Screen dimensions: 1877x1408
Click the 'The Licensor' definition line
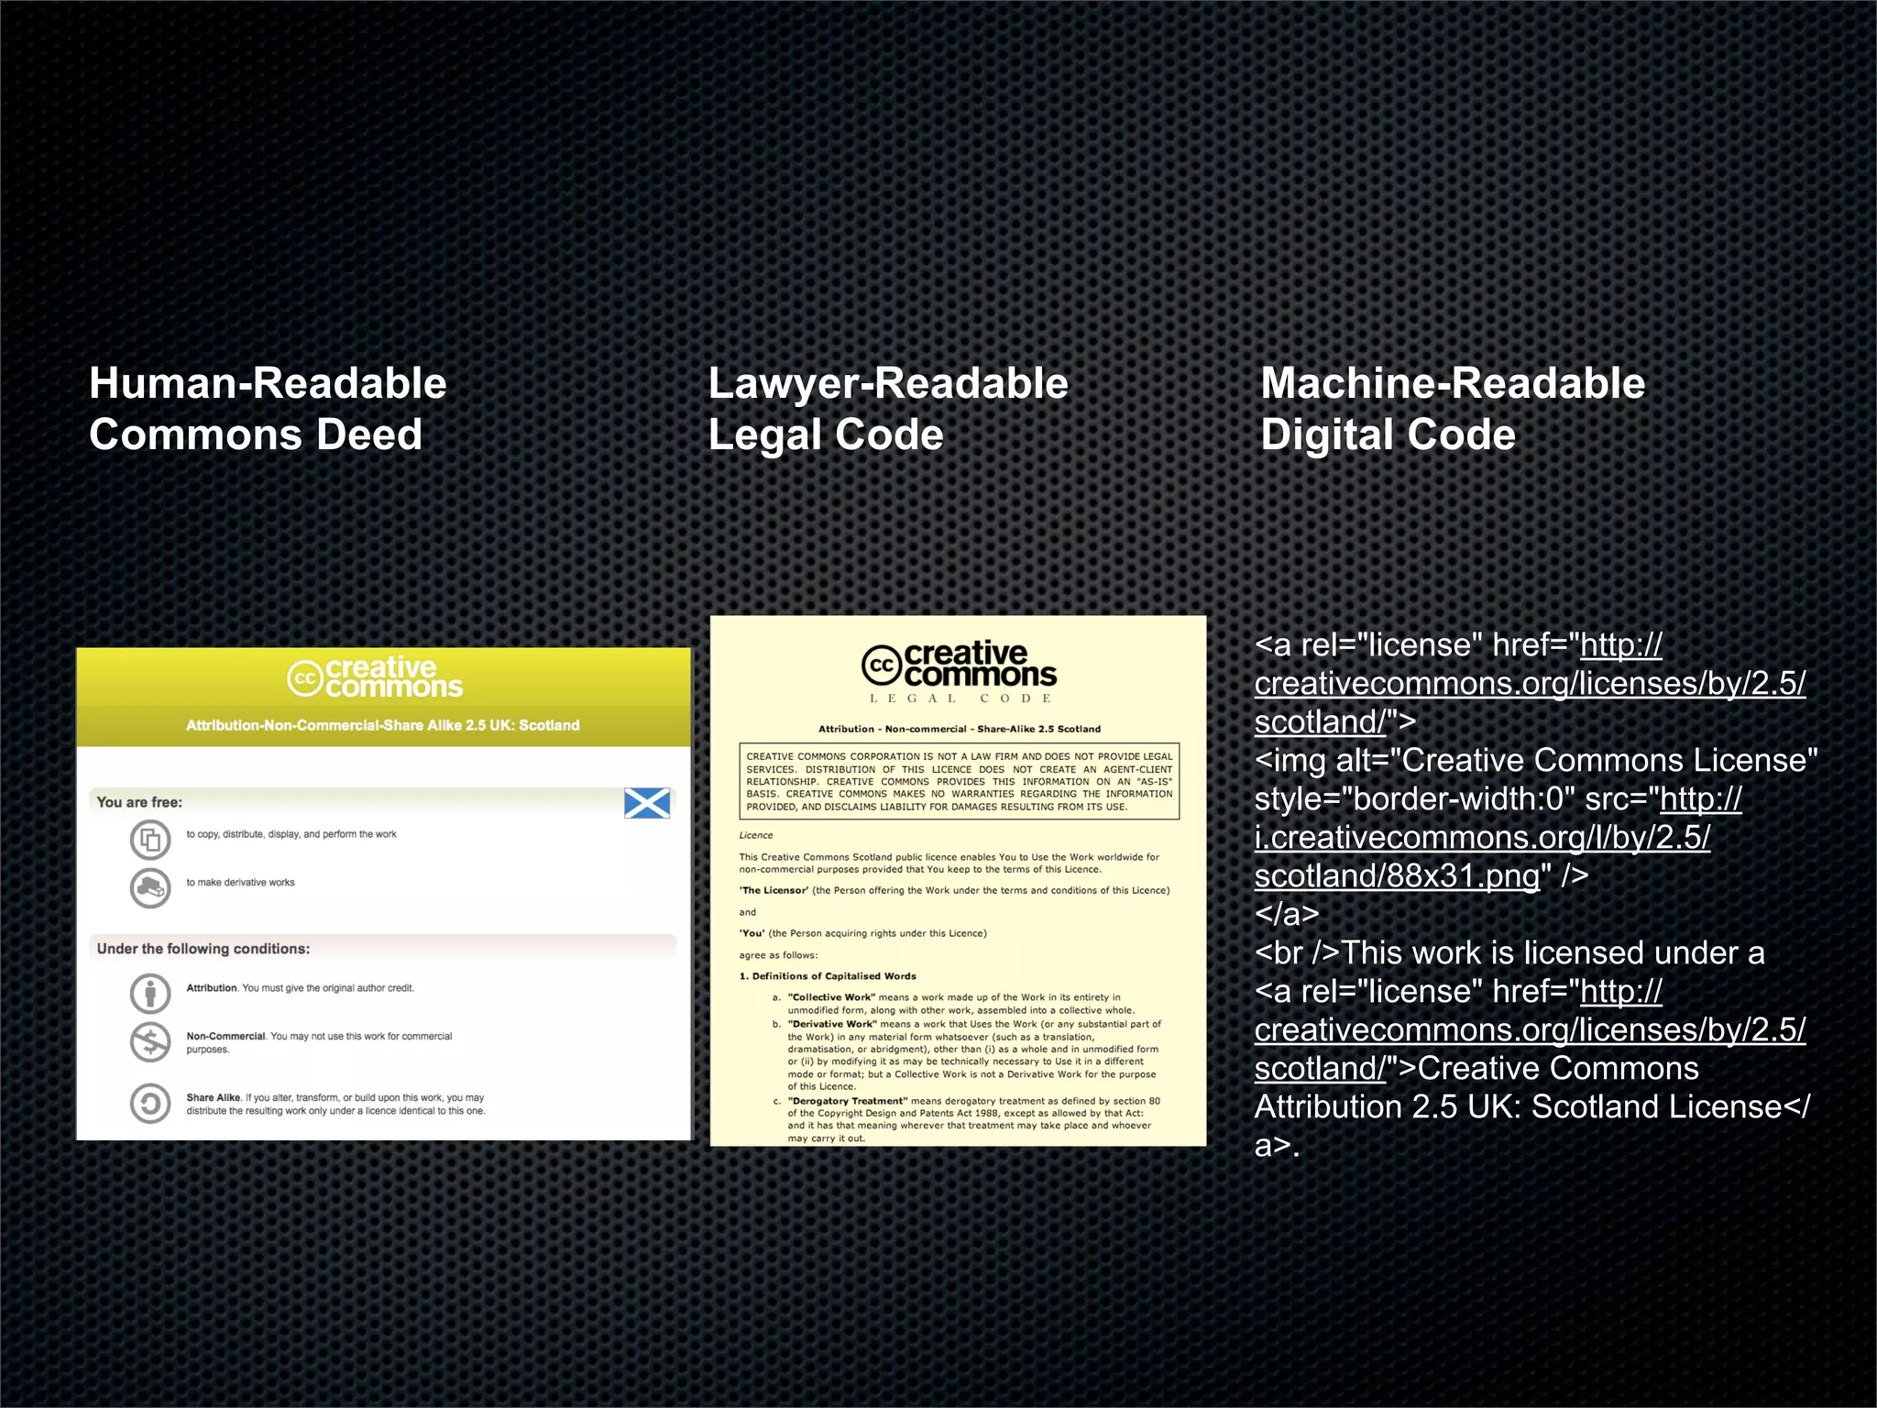pyautogui.click(x=954, y=890)
